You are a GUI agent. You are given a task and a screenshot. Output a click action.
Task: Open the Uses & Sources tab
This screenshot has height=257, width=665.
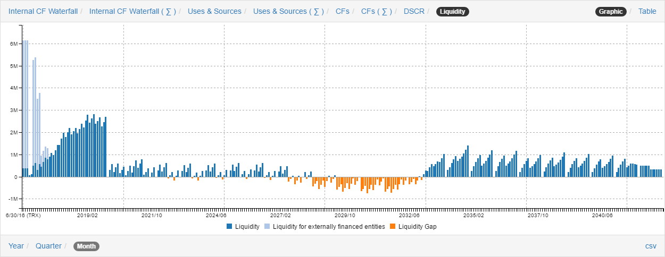[214, 11]
